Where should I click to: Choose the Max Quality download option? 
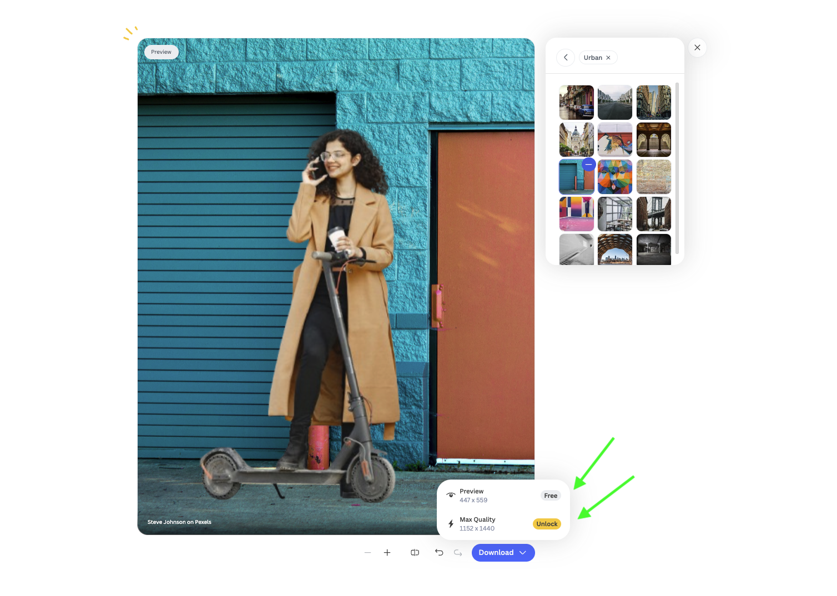(503, 524)
